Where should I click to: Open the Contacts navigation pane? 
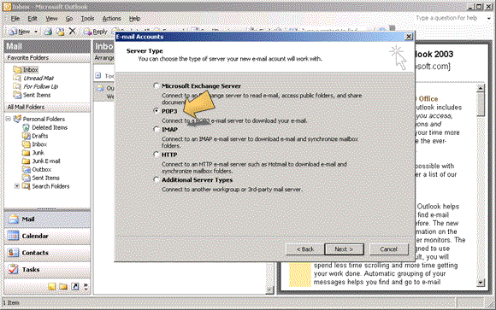coord(47,253)
